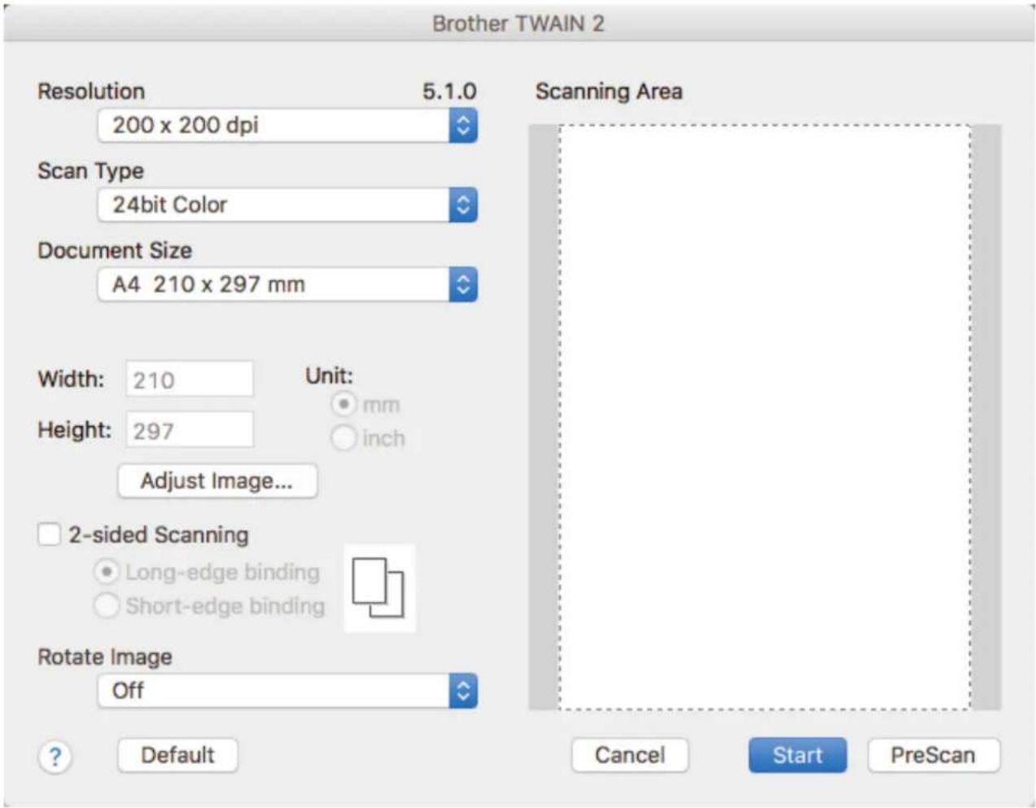Click the Document Size label

point(115,251)
